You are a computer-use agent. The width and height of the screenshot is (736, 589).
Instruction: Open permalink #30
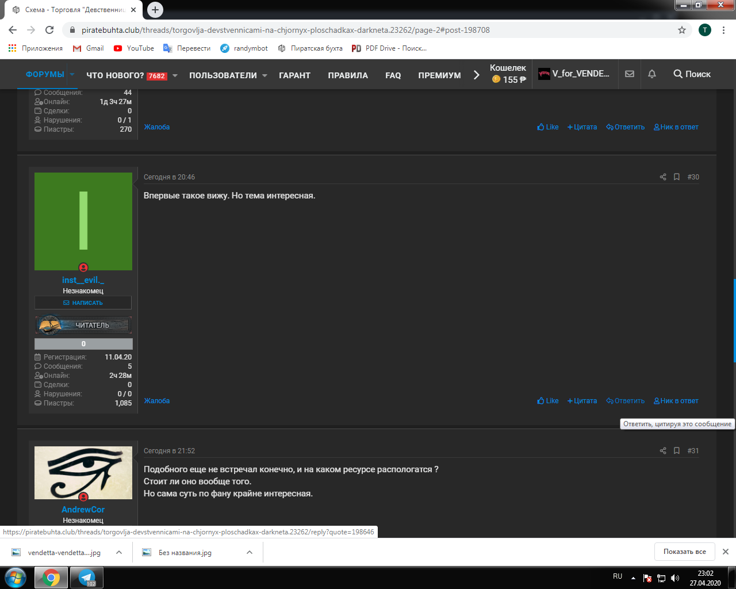tap(693, 177)
